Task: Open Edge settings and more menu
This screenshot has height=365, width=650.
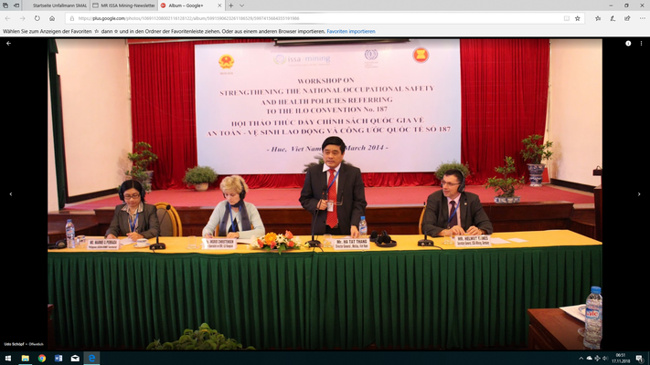Action: [642, 18]
